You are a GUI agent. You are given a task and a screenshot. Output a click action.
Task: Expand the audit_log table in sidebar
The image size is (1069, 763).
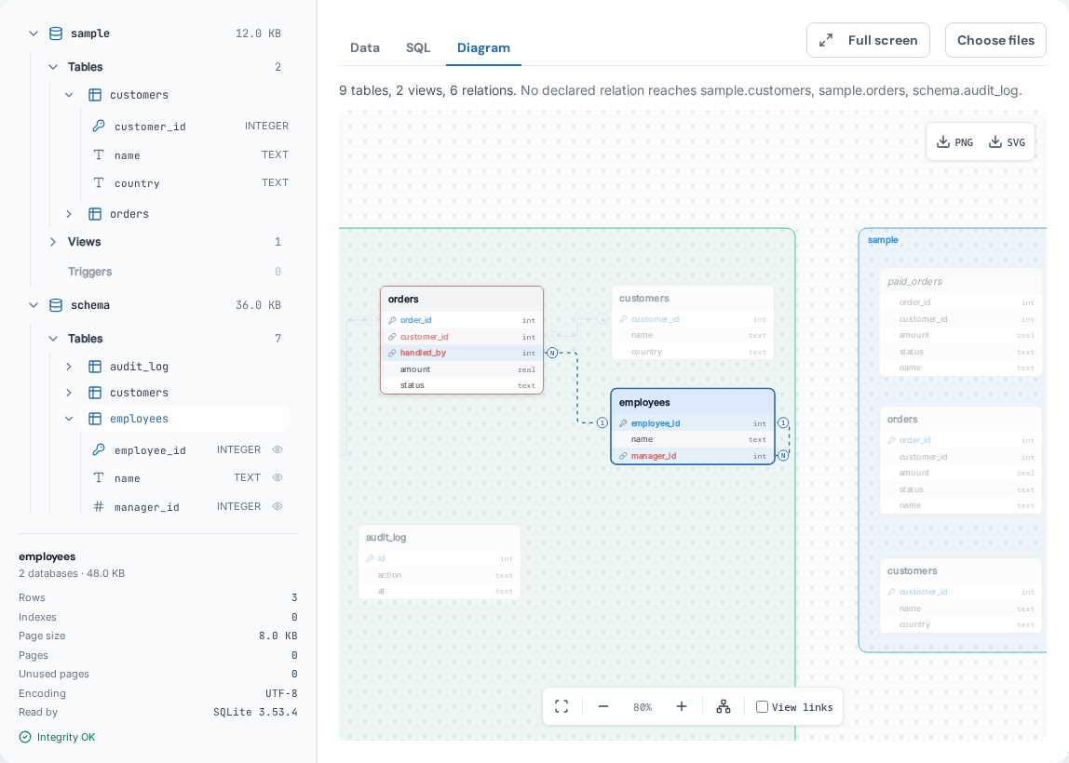[x=69, y=367]
